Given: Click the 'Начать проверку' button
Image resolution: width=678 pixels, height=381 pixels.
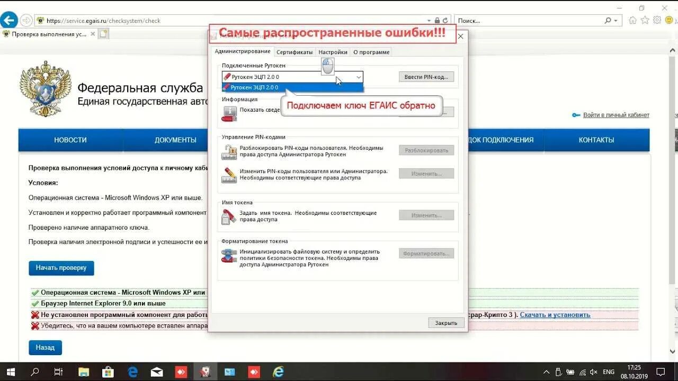Looking at the screenshot, I should point(61,268).
